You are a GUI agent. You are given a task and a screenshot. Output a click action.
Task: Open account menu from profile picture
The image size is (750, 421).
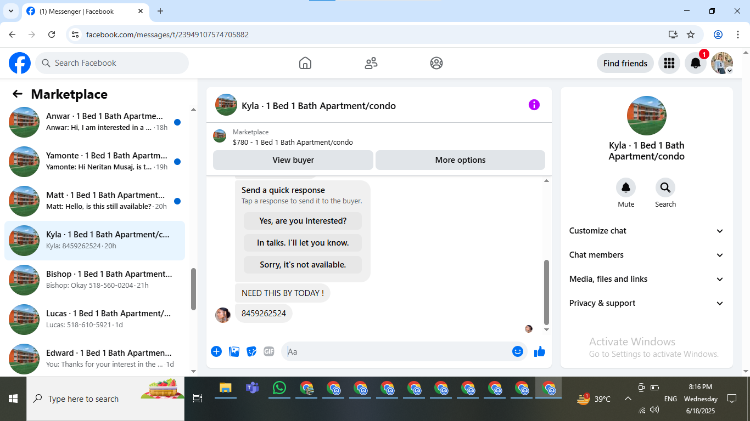722,63
